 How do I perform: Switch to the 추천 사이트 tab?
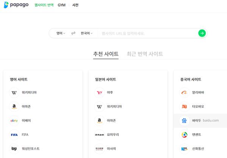[x=106, y=54]
